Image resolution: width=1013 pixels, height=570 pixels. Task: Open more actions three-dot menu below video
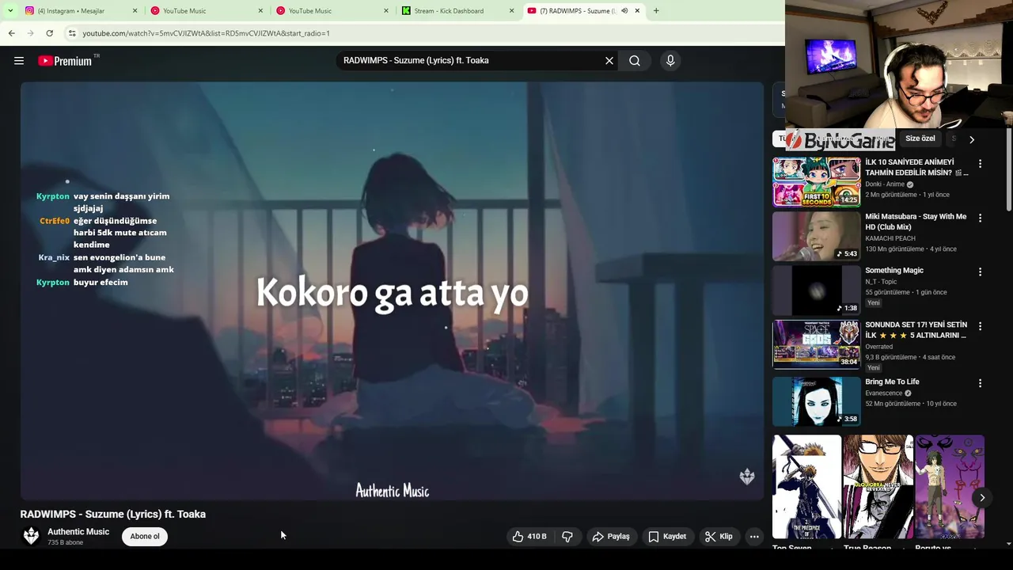click(x=754, y=537)
